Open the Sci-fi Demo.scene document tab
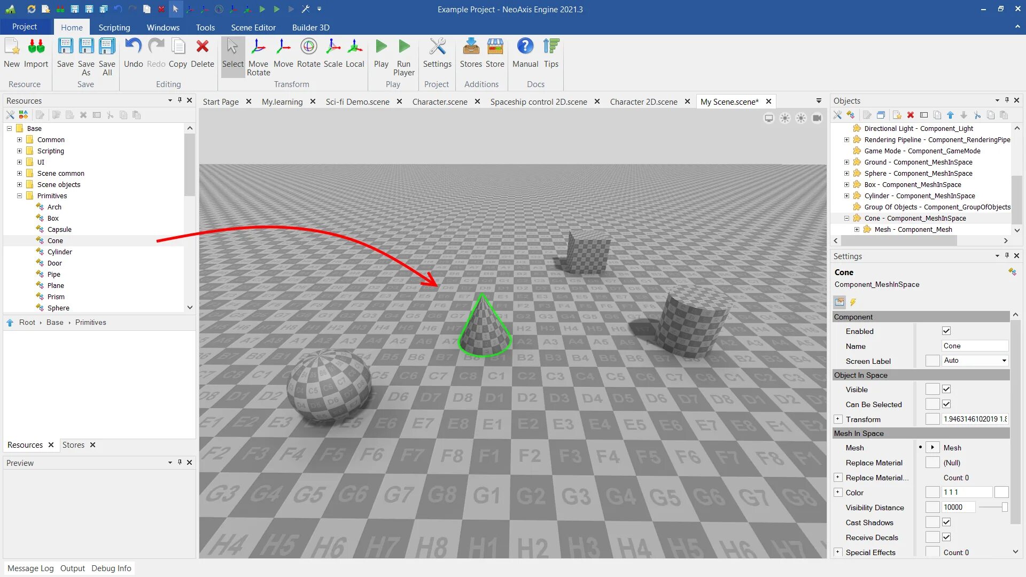 point(357,102)
